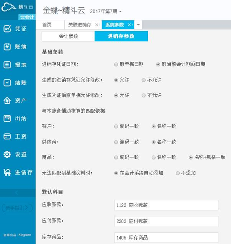
Task: Open the 会计参数 settings tab
Action: (68, 36)
